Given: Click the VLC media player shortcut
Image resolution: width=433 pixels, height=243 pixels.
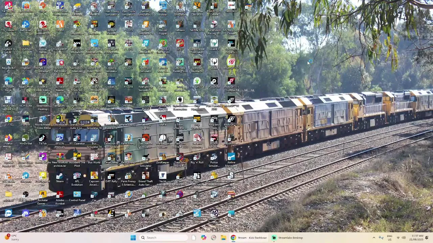Looking at the screenshot, I should (8, 179).
